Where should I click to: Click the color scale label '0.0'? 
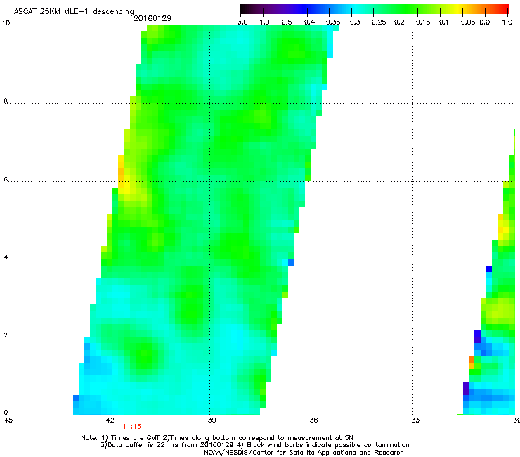485,22
